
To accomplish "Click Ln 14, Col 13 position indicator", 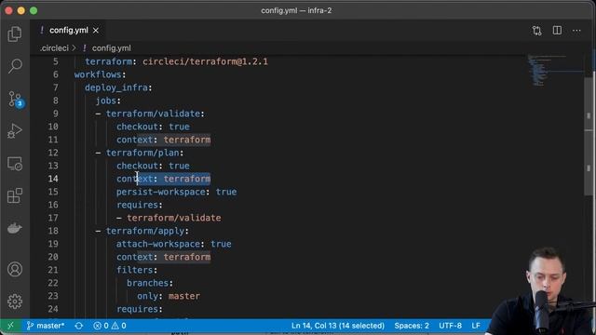I will pos(337,326).
